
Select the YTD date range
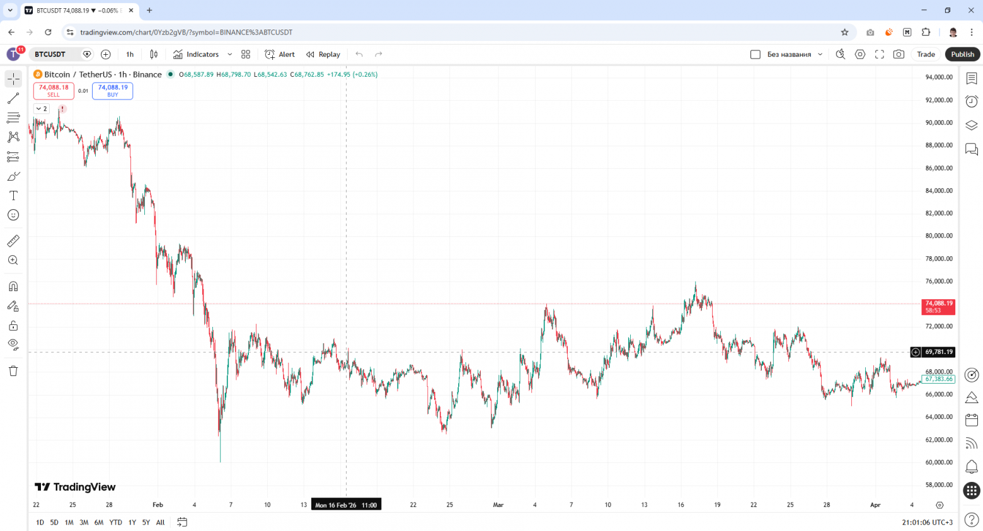pos(115,522)
